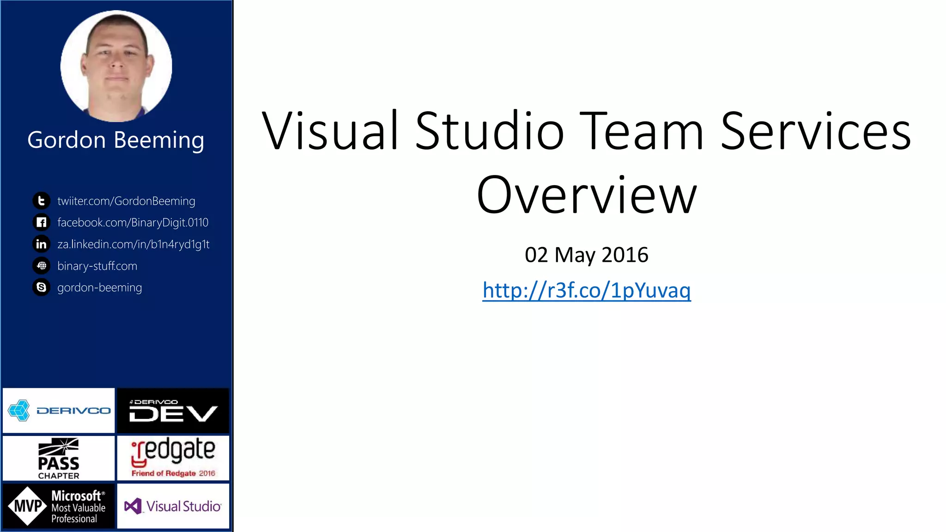This screenshot has height=532, width=946.
Task: Open the binary-stuff.com link text
Action: pos(97,266)
